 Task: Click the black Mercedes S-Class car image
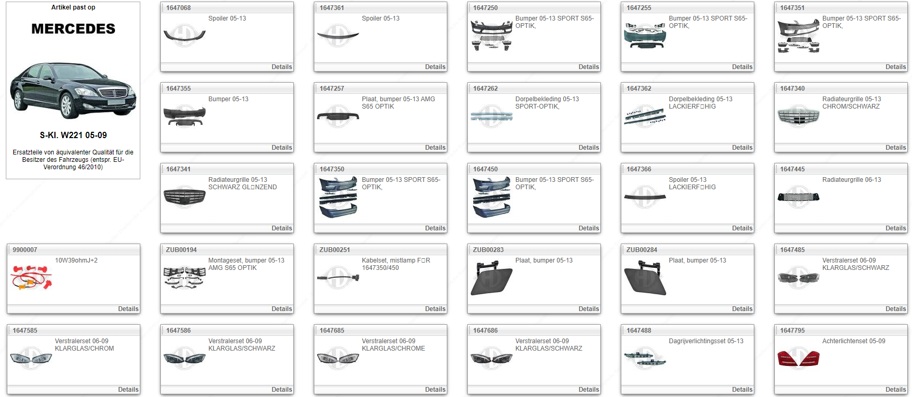pos(73,90)
